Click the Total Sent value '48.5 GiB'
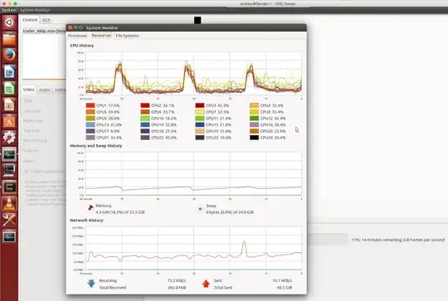The height and width of the screenshot is (301, 448). click(285, 288)
